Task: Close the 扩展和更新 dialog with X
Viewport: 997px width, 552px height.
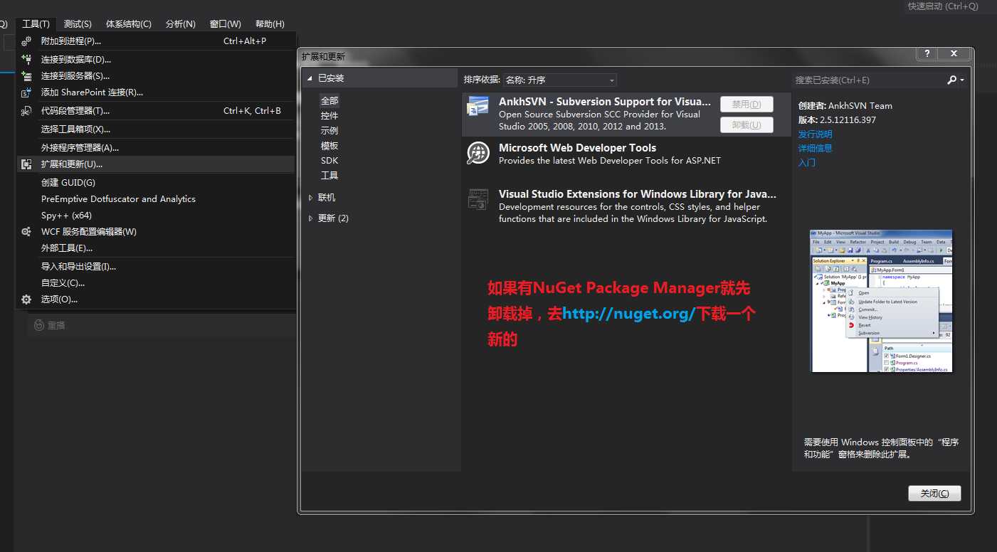Action: click(x=954, y=54)
